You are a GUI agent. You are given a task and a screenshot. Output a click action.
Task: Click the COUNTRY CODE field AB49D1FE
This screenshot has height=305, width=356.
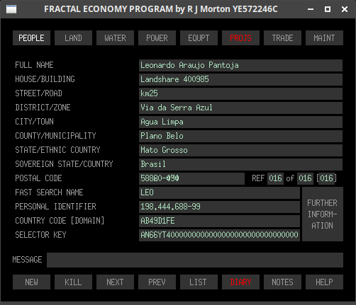pyautogui.click(x=219, y=221)
